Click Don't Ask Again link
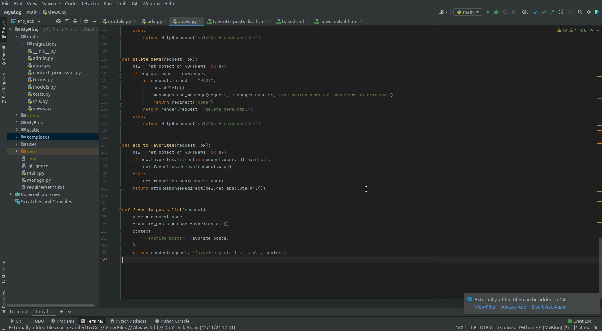Viewport: 602px width, 331px height. [549, 307]
